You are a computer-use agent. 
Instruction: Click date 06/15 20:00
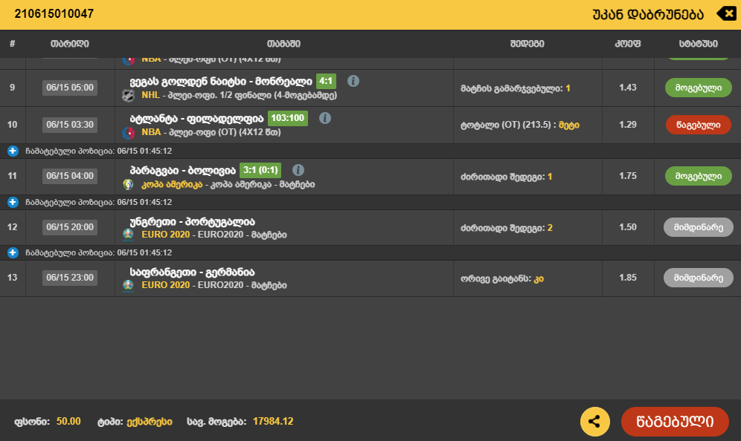point(70,227)
